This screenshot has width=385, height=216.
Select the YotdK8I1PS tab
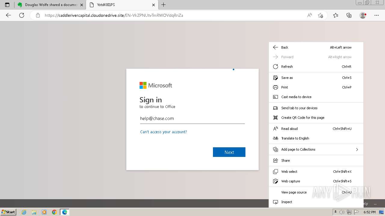122,5
